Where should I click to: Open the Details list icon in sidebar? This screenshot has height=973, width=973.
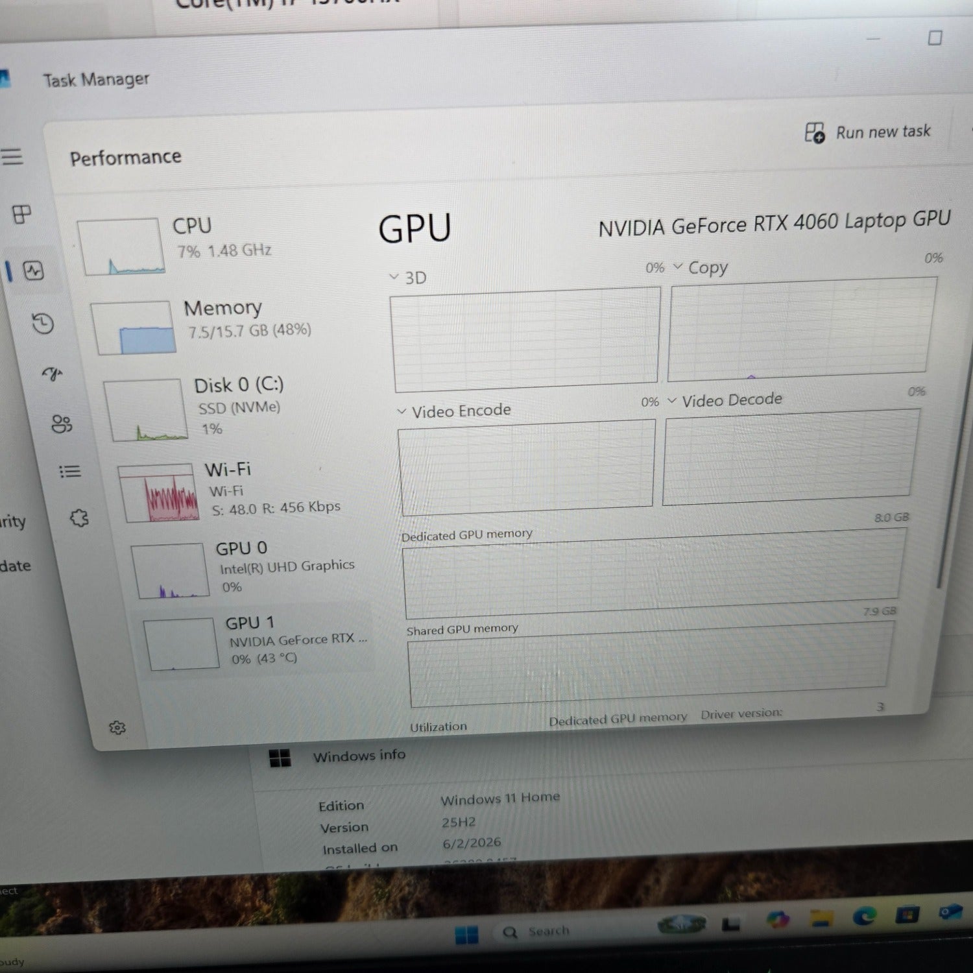70,472
